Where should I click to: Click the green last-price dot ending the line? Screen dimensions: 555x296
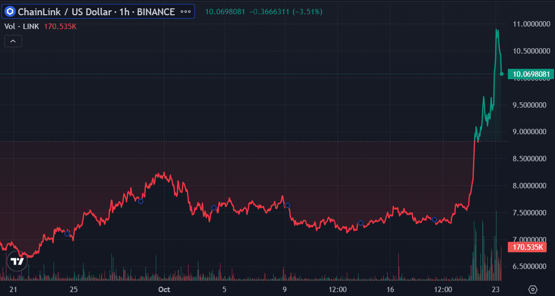tap(501, 74)
